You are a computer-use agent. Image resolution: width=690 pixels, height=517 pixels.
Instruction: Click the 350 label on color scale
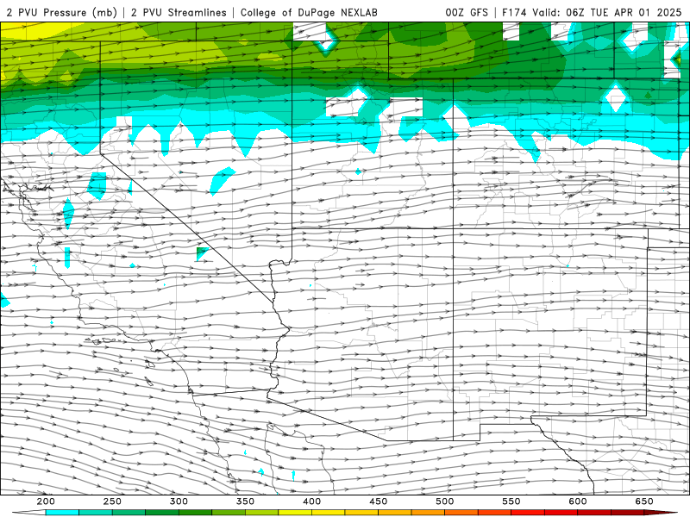pyautogui.click(x=245, y=501)
